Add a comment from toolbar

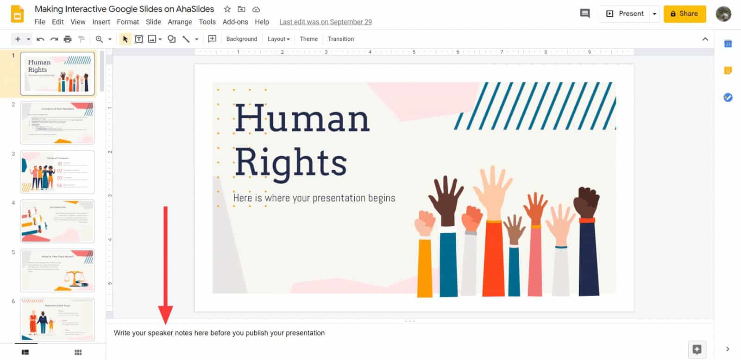[212, 39]
